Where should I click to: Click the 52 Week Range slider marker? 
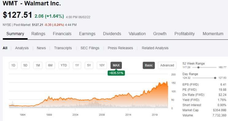click(x=198, y=68)
